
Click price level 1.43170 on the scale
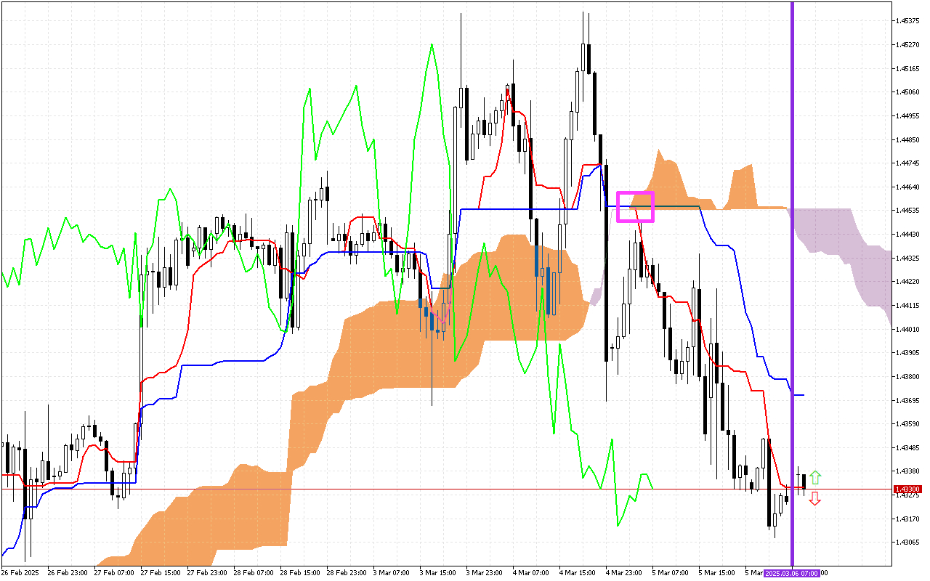[907, 519]
